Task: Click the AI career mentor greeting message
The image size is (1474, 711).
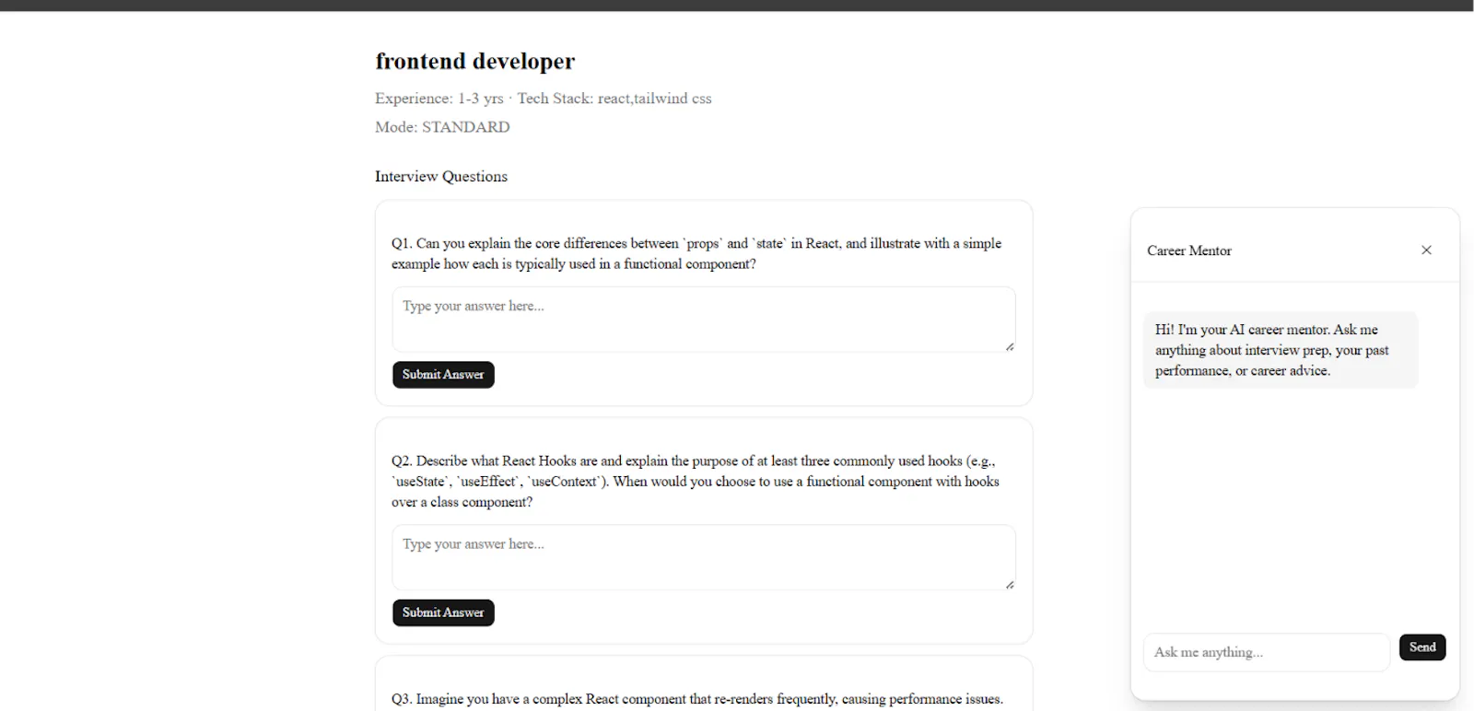Action: click(x=1281, y=350)
